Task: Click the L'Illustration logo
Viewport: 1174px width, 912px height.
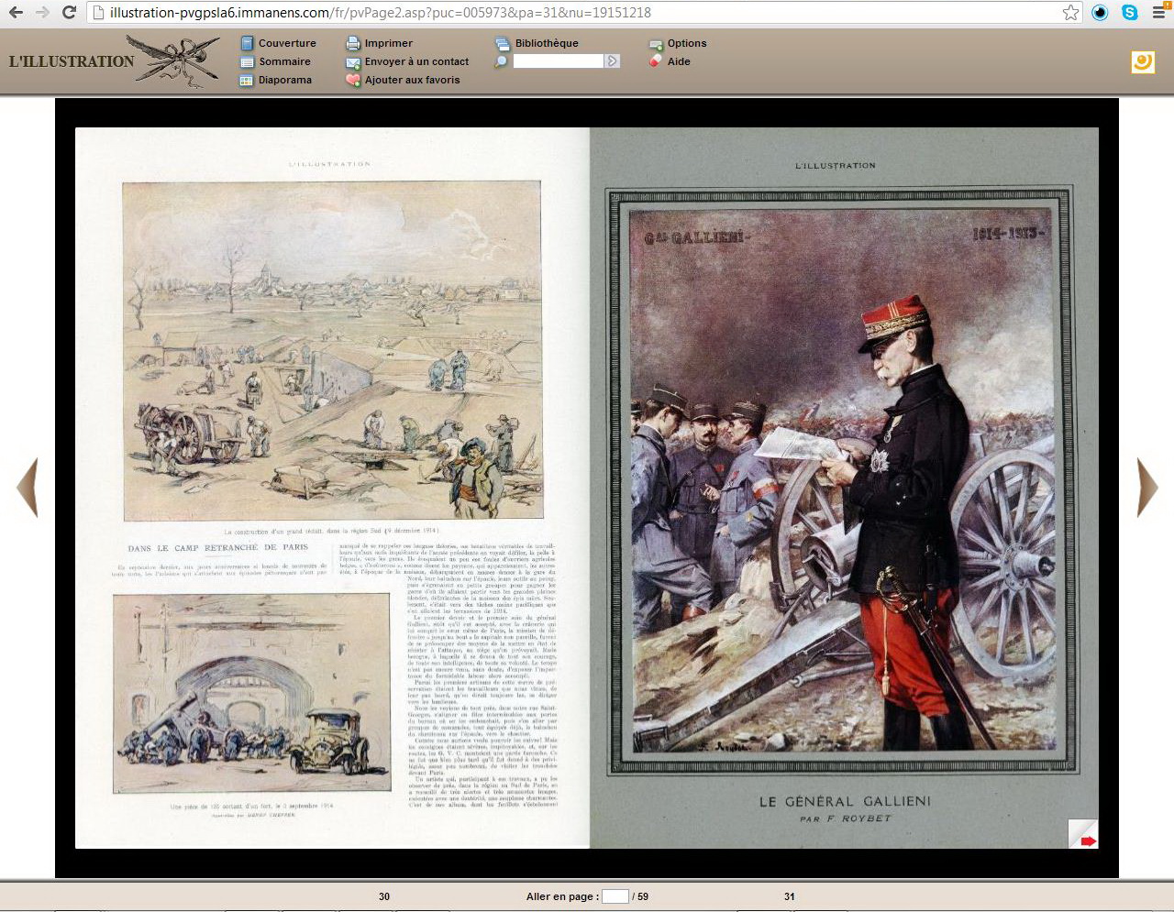Action: tap(115, 61)
